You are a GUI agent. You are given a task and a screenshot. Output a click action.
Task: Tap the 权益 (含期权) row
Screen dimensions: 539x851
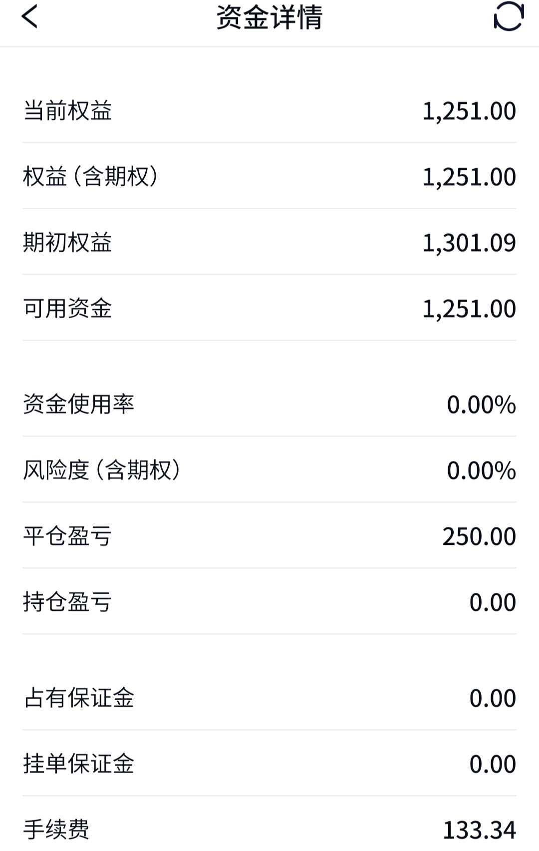[x=269, y=176]
